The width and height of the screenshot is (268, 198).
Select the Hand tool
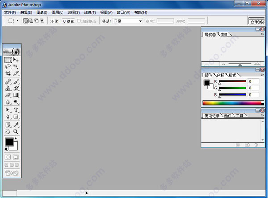[x=8, y=132]
